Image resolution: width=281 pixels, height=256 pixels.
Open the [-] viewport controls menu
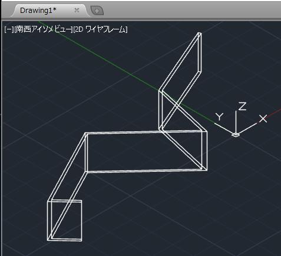pos(9,29)
